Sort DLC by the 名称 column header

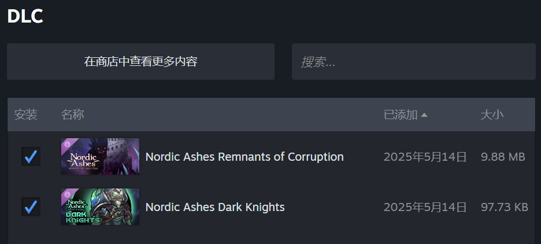73,114
